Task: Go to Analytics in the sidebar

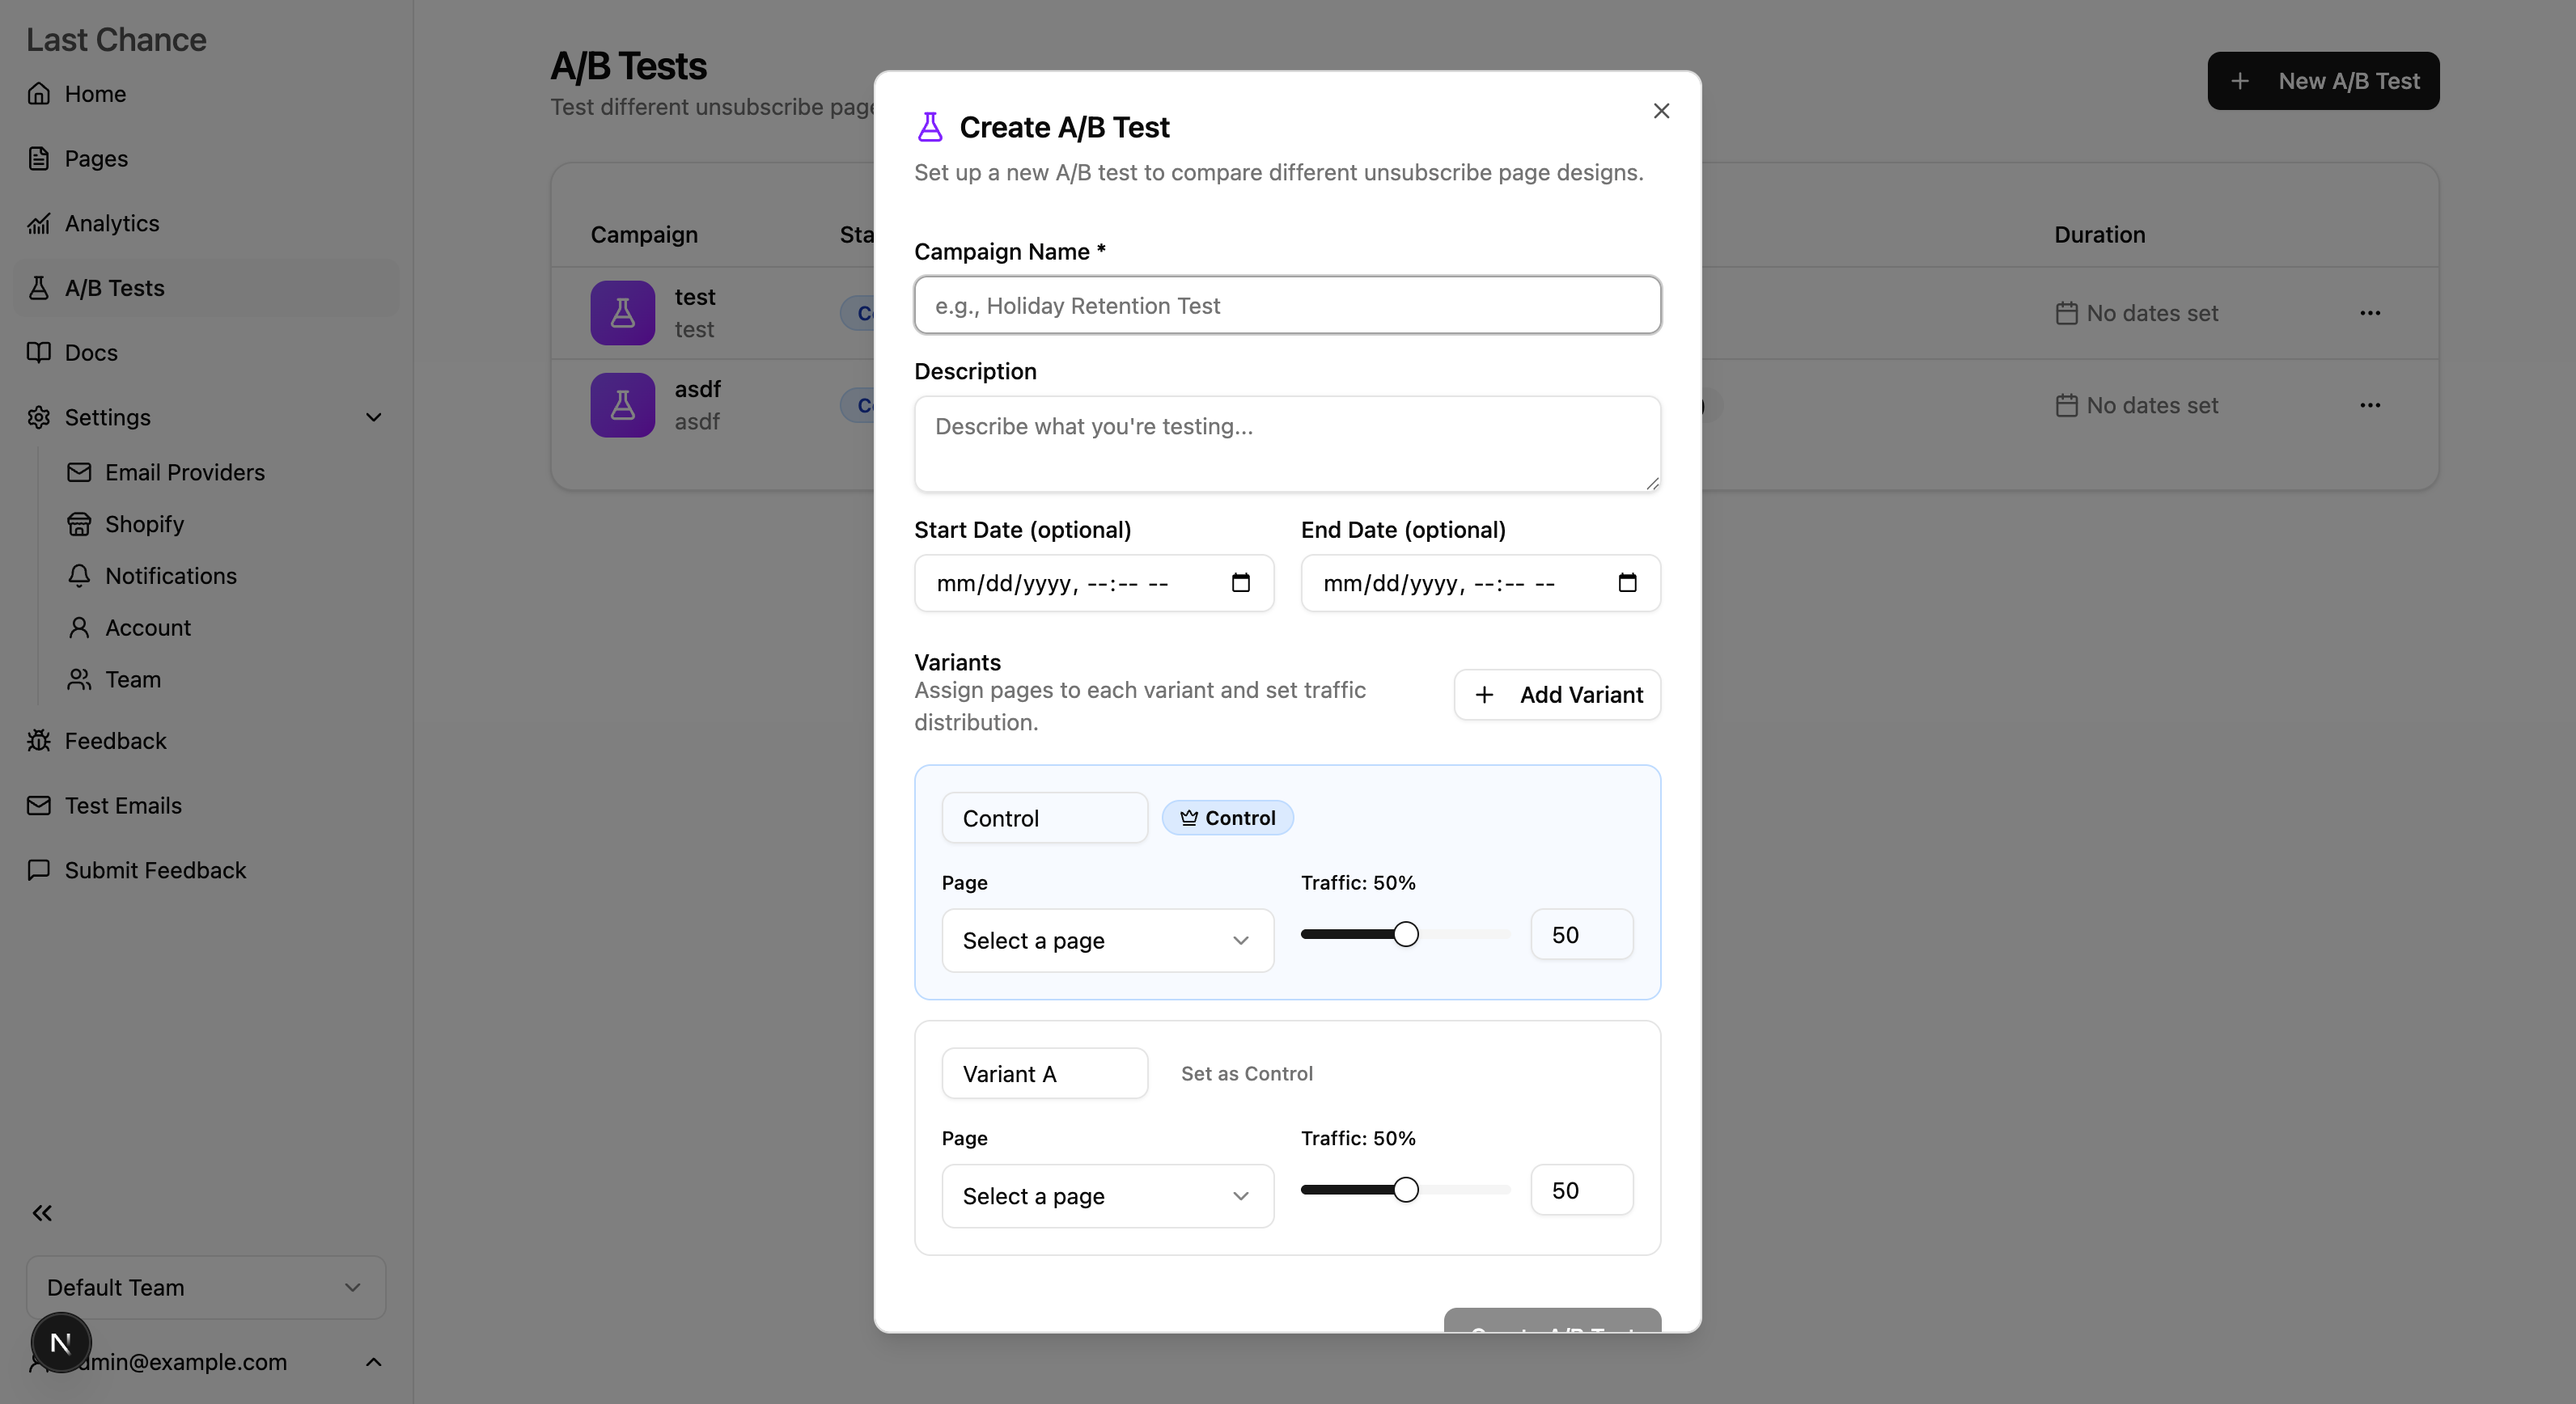Action: point(111,223)
